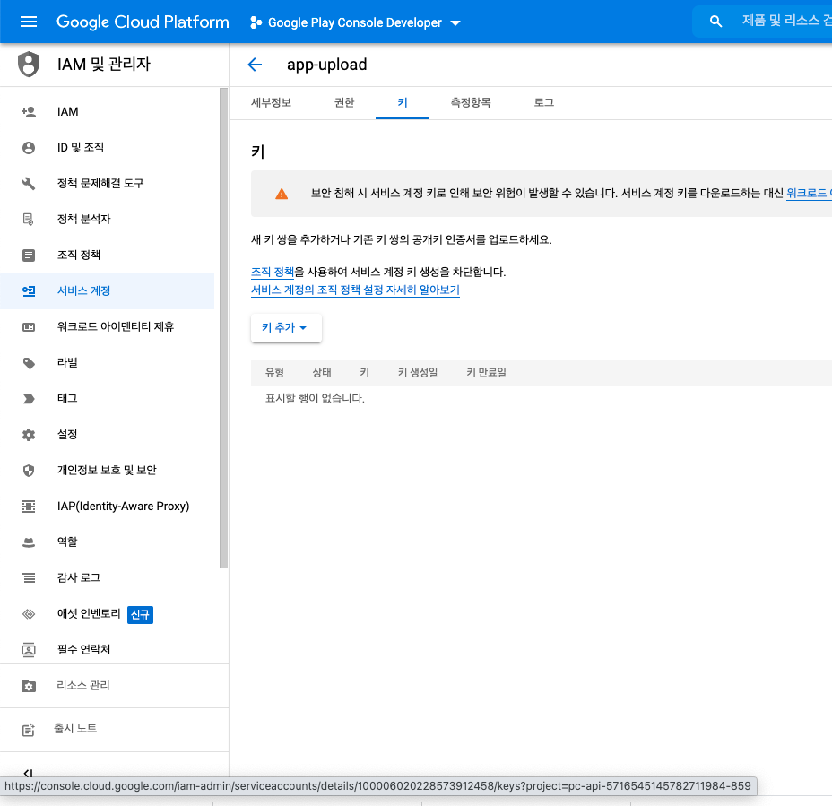Open 라벨 in sidebar
The width and height of the screenshot is (832, 806).
point(108,363)
